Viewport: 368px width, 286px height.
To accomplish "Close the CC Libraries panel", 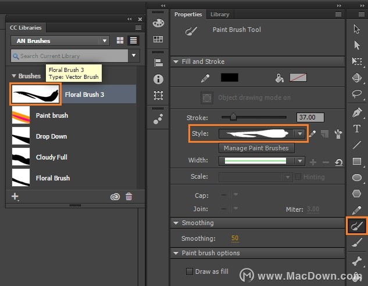I will tap(140, 19).
